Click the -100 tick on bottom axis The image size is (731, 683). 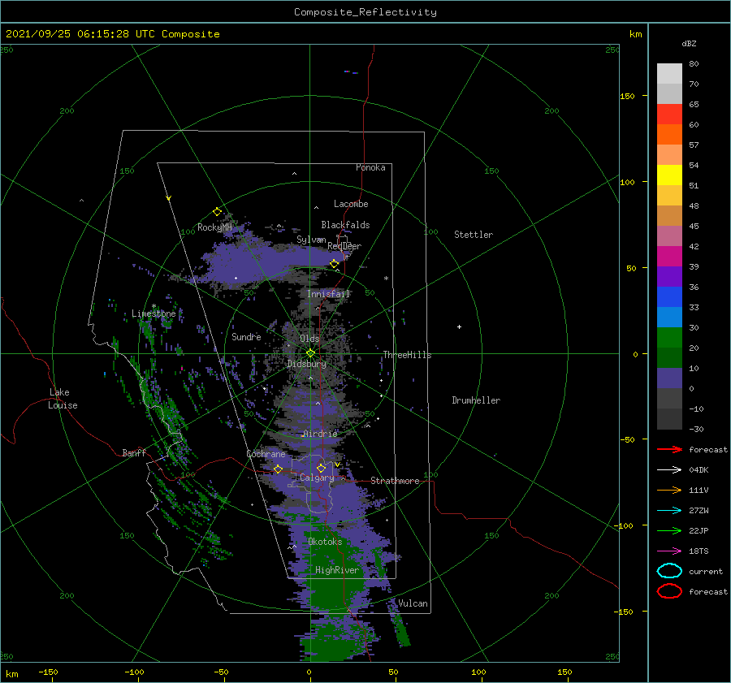pyautogui.click(x=134, y=672)
